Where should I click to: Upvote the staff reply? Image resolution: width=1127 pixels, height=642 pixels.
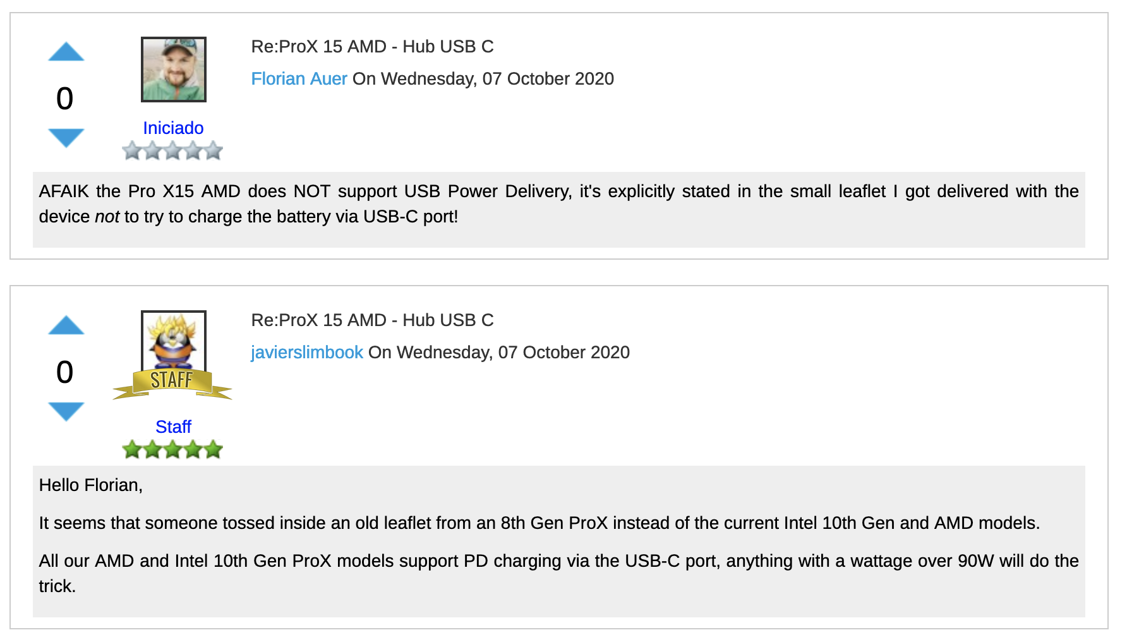click(66, 326)
